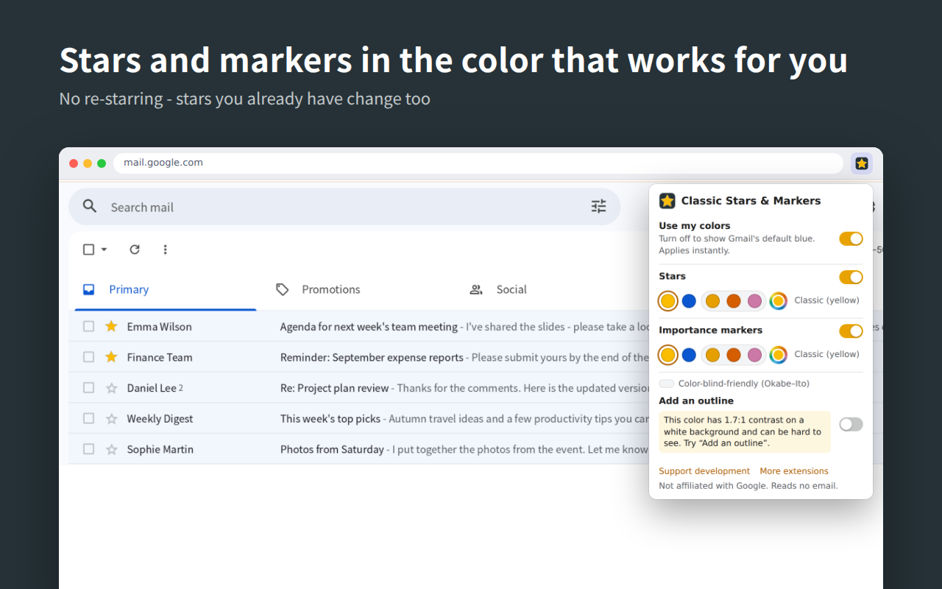
Task: Star the Sophie Martin email
Action: [111, 449]
